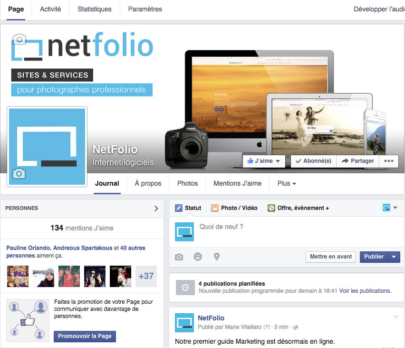Image resolution: width=405 pixels, height=348 pixels.
Task: Click the +37 more fans tile
Action: coord(146,276)
